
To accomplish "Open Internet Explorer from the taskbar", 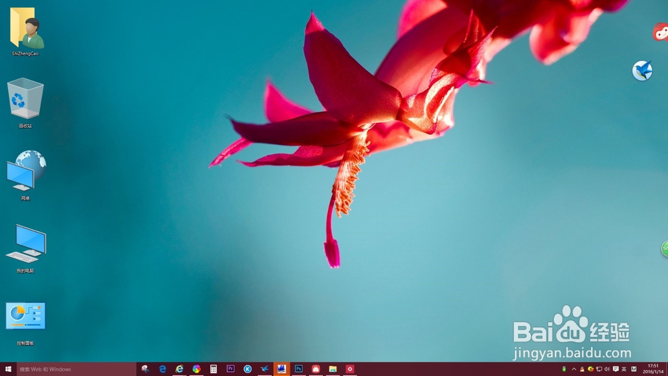I will point(179,369).
